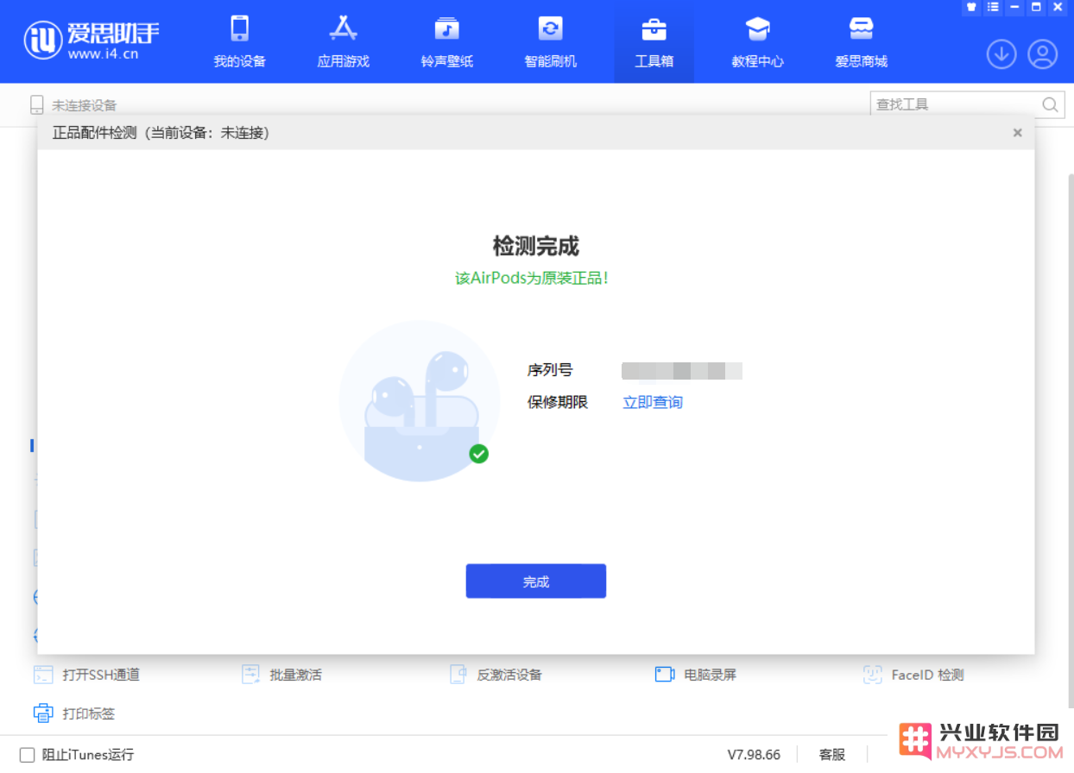Switch to the 智能刷机 tab
1074x773 pixels.
coord(551,41)
